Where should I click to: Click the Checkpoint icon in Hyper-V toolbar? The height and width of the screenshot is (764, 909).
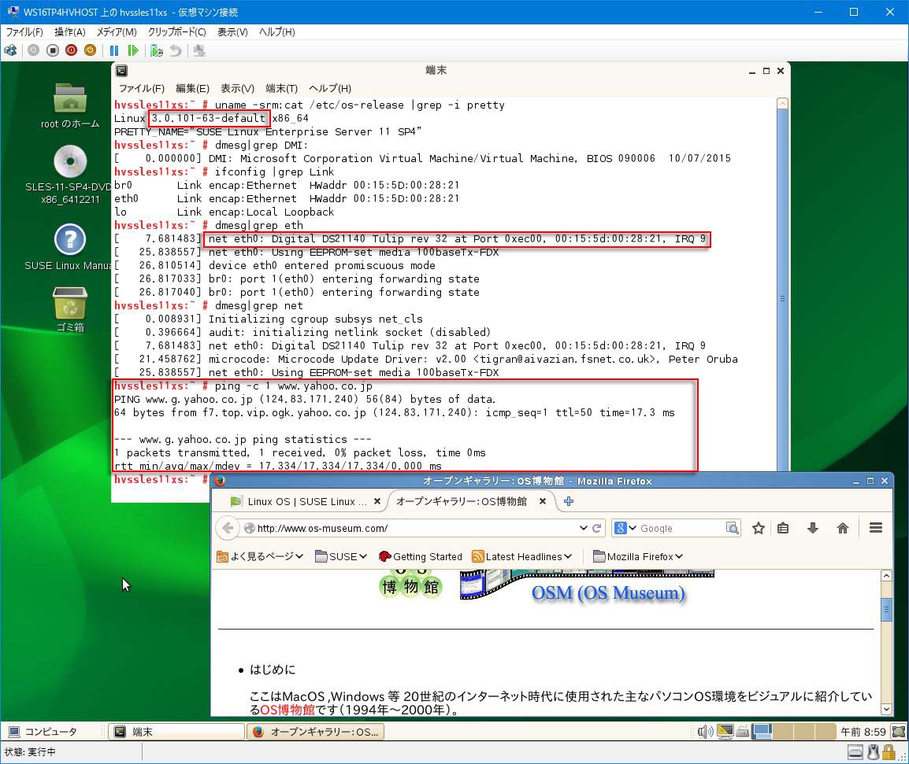157,50
